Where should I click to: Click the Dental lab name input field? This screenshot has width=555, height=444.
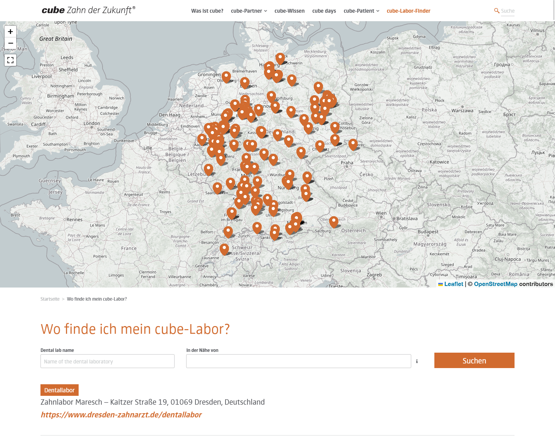[108, 361]
